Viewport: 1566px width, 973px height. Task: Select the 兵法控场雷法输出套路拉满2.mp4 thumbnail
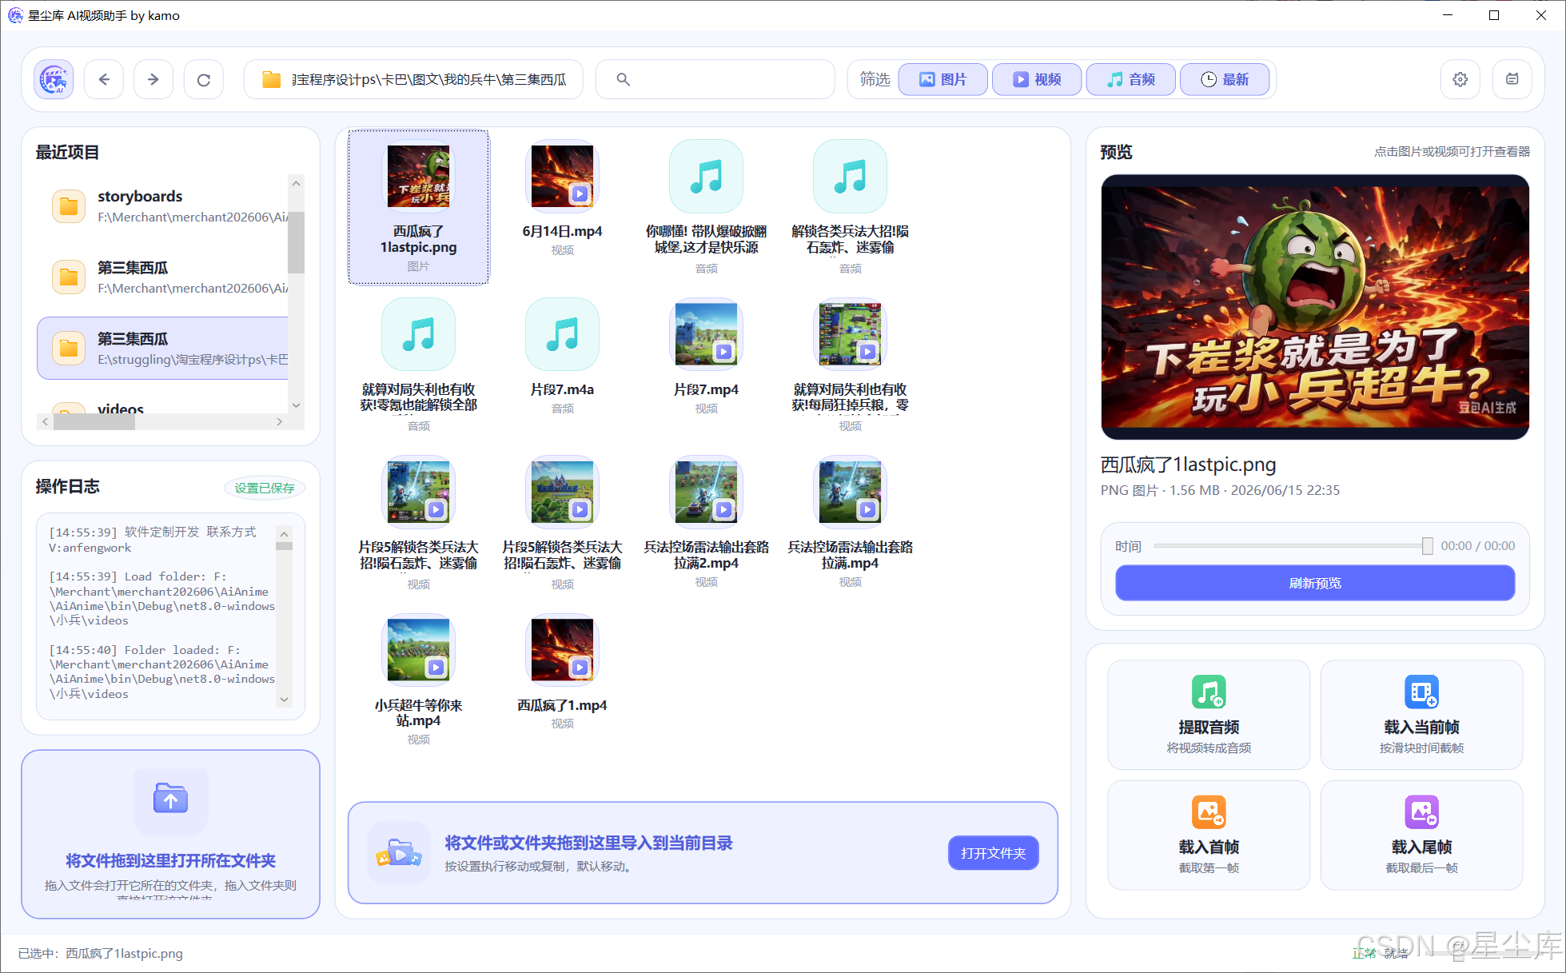coord(706,492)
